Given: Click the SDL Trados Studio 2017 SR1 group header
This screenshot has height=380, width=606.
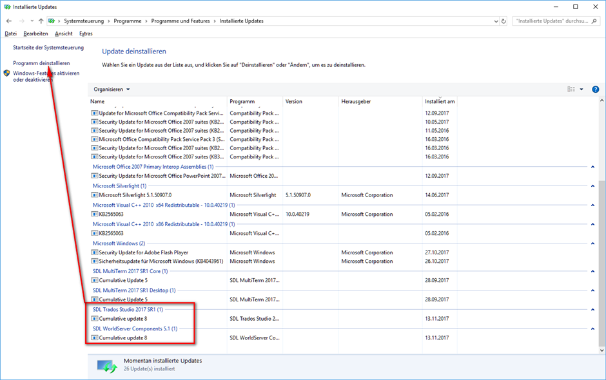Looking at the screenshot, I should pyautogui.click(x=128, y=309).
